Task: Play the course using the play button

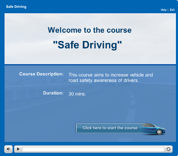Action: pyautogui.click(x=18, y=149)
